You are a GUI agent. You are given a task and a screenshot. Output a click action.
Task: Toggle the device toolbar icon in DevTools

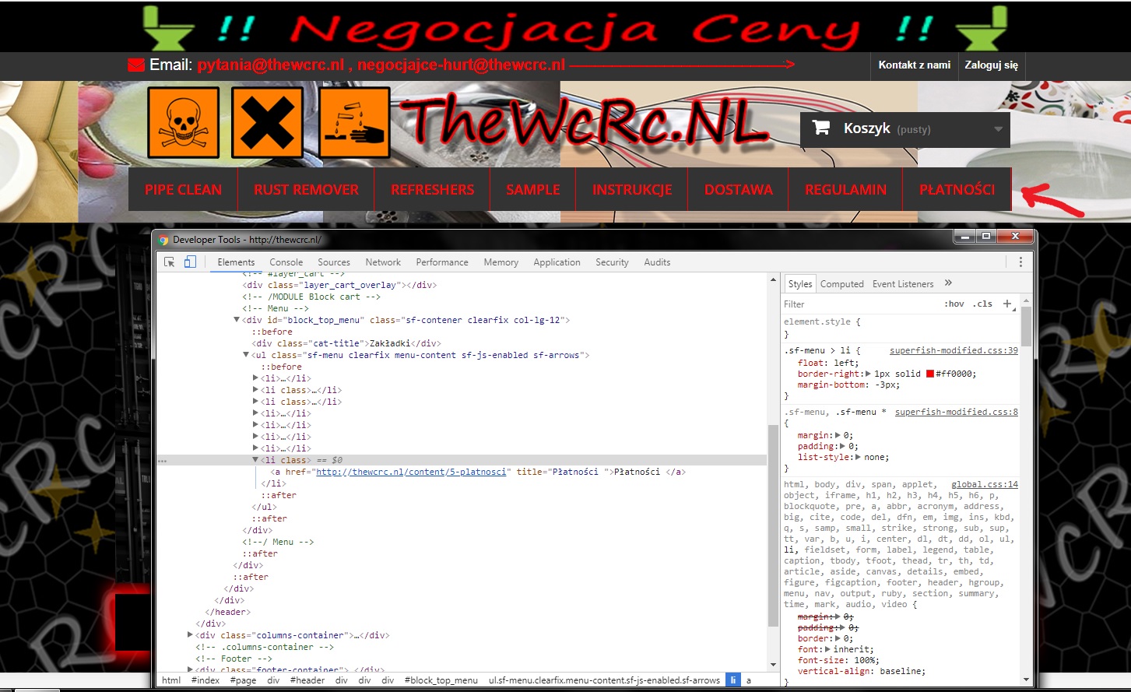tap(190, 262)
